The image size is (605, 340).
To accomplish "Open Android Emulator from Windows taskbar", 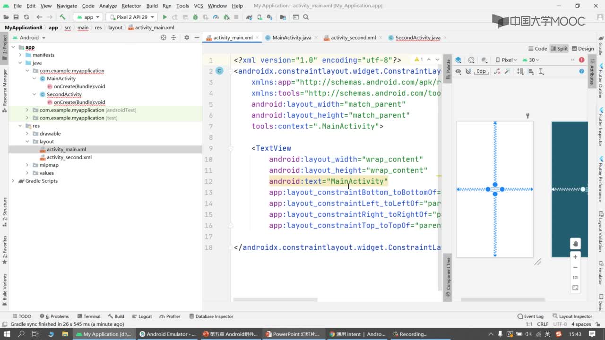I will click(x=167, y=334).
